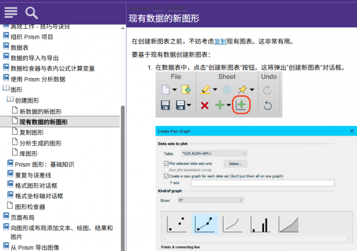
Task: Click the 图形 breadcrumb link
Action: [x=158, y=8]
